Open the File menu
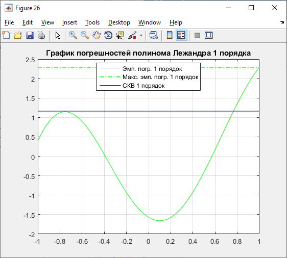Image resolution: width=287 pixels, height=258 pixels. 9,22
